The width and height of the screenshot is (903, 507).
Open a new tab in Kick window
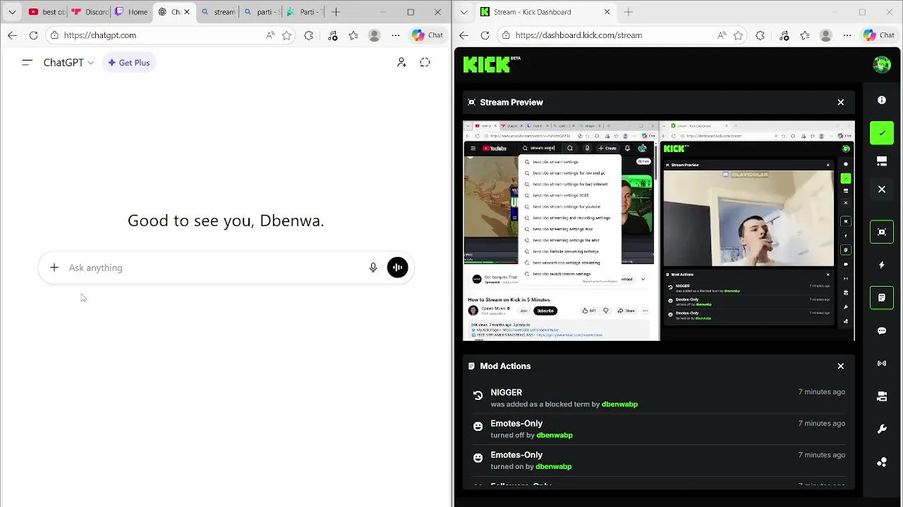629,12
